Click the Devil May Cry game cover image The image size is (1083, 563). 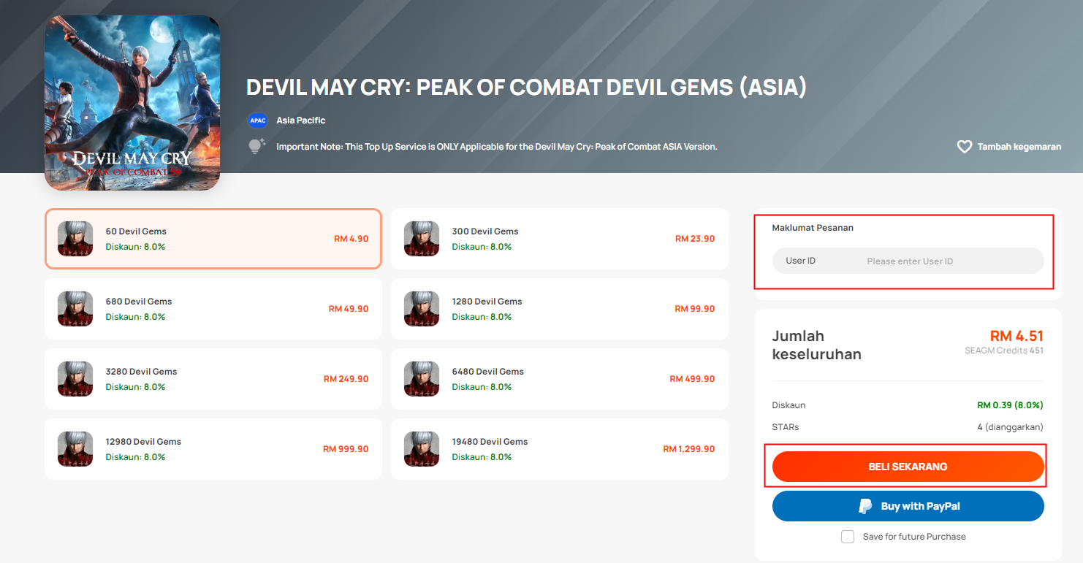pos(132,103)
